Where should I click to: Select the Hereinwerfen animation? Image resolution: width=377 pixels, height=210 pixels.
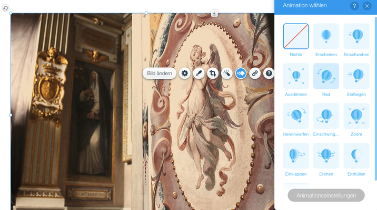point(296,116)
